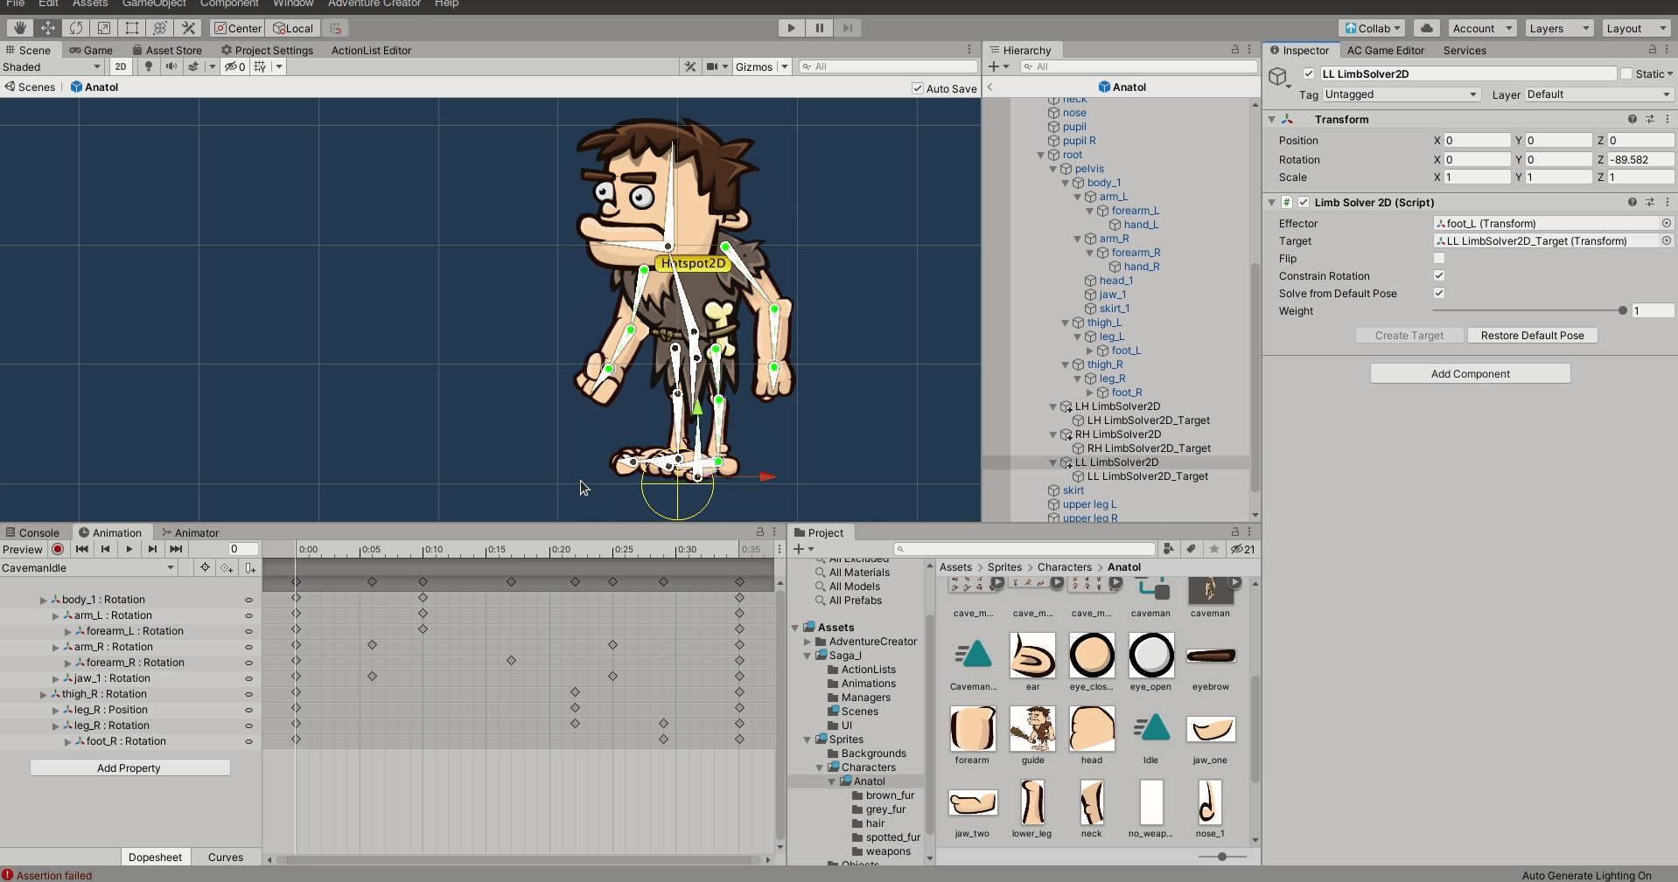Open the Shaded draw mode dropdown
This screenshot has height=882, width=1678.
52,66
